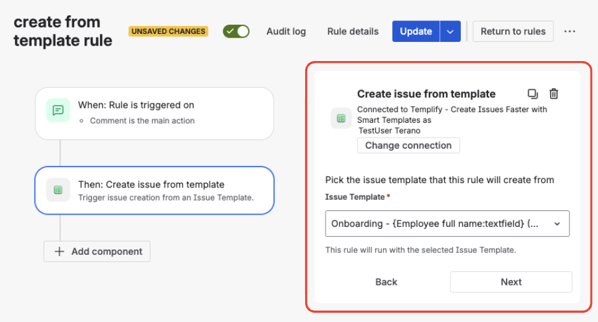Select 'Then: Create issue from template' description text
This screenshot has width=598, height=322.
click(166, 198)
